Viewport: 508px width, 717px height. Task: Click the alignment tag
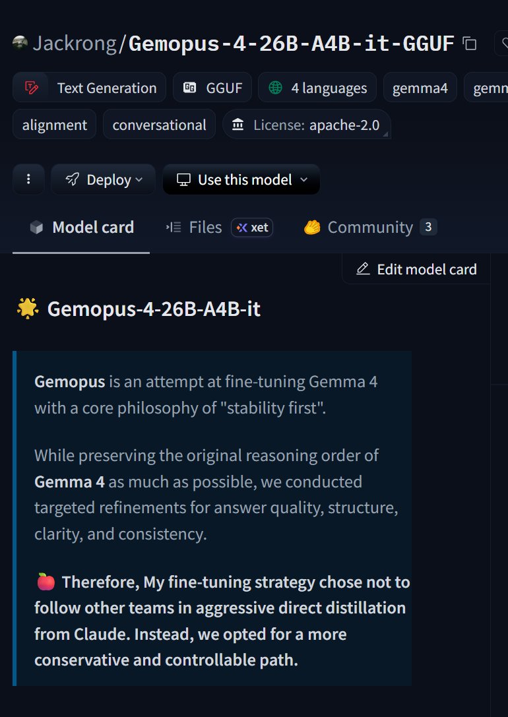tap(54, 125)
